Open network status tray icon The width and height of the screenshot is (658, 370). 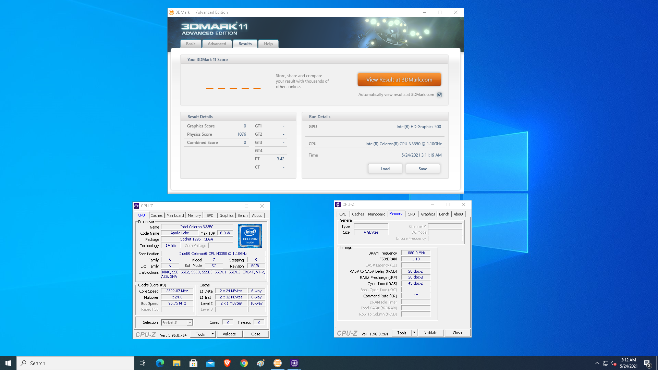point(606,363)
